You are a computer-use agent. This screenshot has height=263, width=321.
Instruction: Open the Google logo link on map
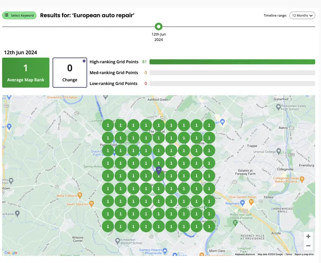click(x=11, y=253)
